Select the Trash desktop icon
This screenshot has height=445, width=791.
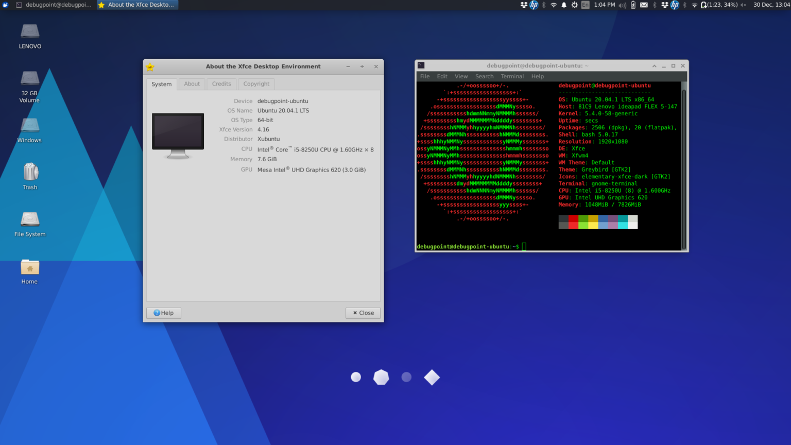[30, 176]
